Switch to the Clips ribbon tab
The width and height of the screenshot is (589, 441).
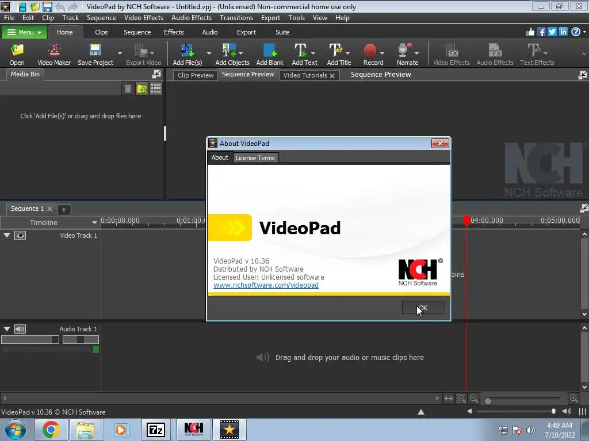pos(101,32)
